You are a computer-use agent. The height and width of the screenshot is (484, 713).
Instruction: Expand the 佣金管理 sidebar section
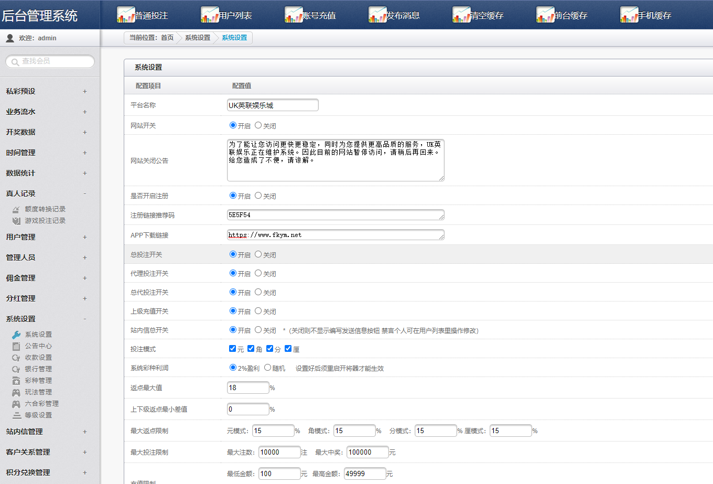coord(84,278)
